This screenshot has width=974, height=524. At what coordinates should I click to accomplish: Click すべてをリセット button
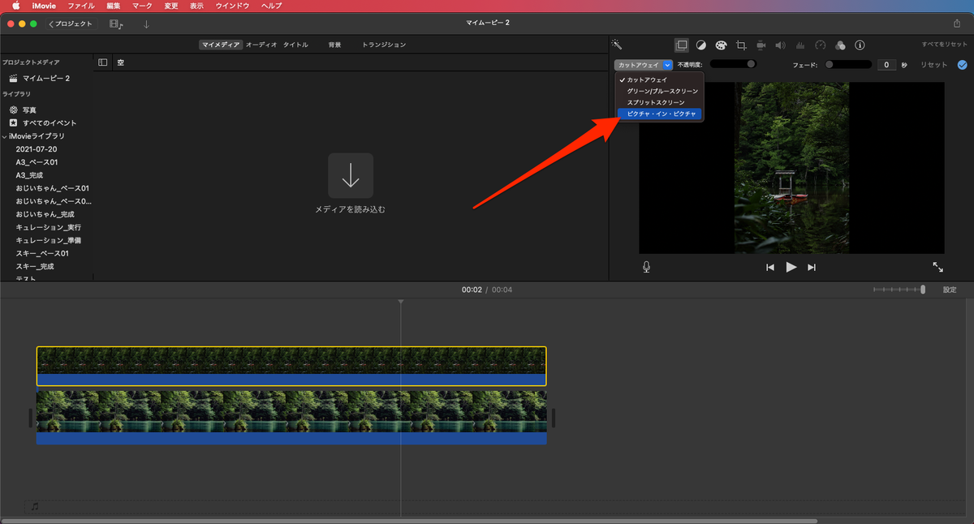[944, 45]
